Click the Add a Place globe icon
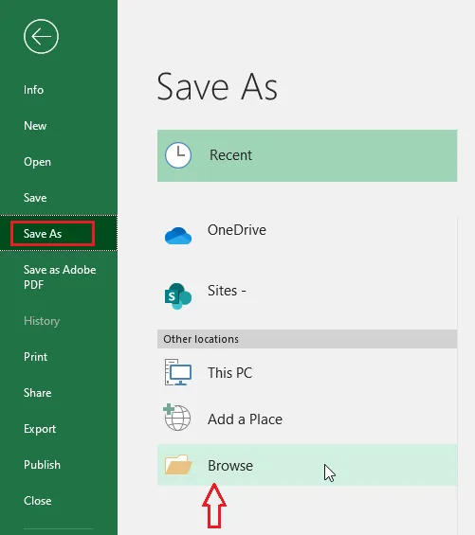 pos(177,418)
